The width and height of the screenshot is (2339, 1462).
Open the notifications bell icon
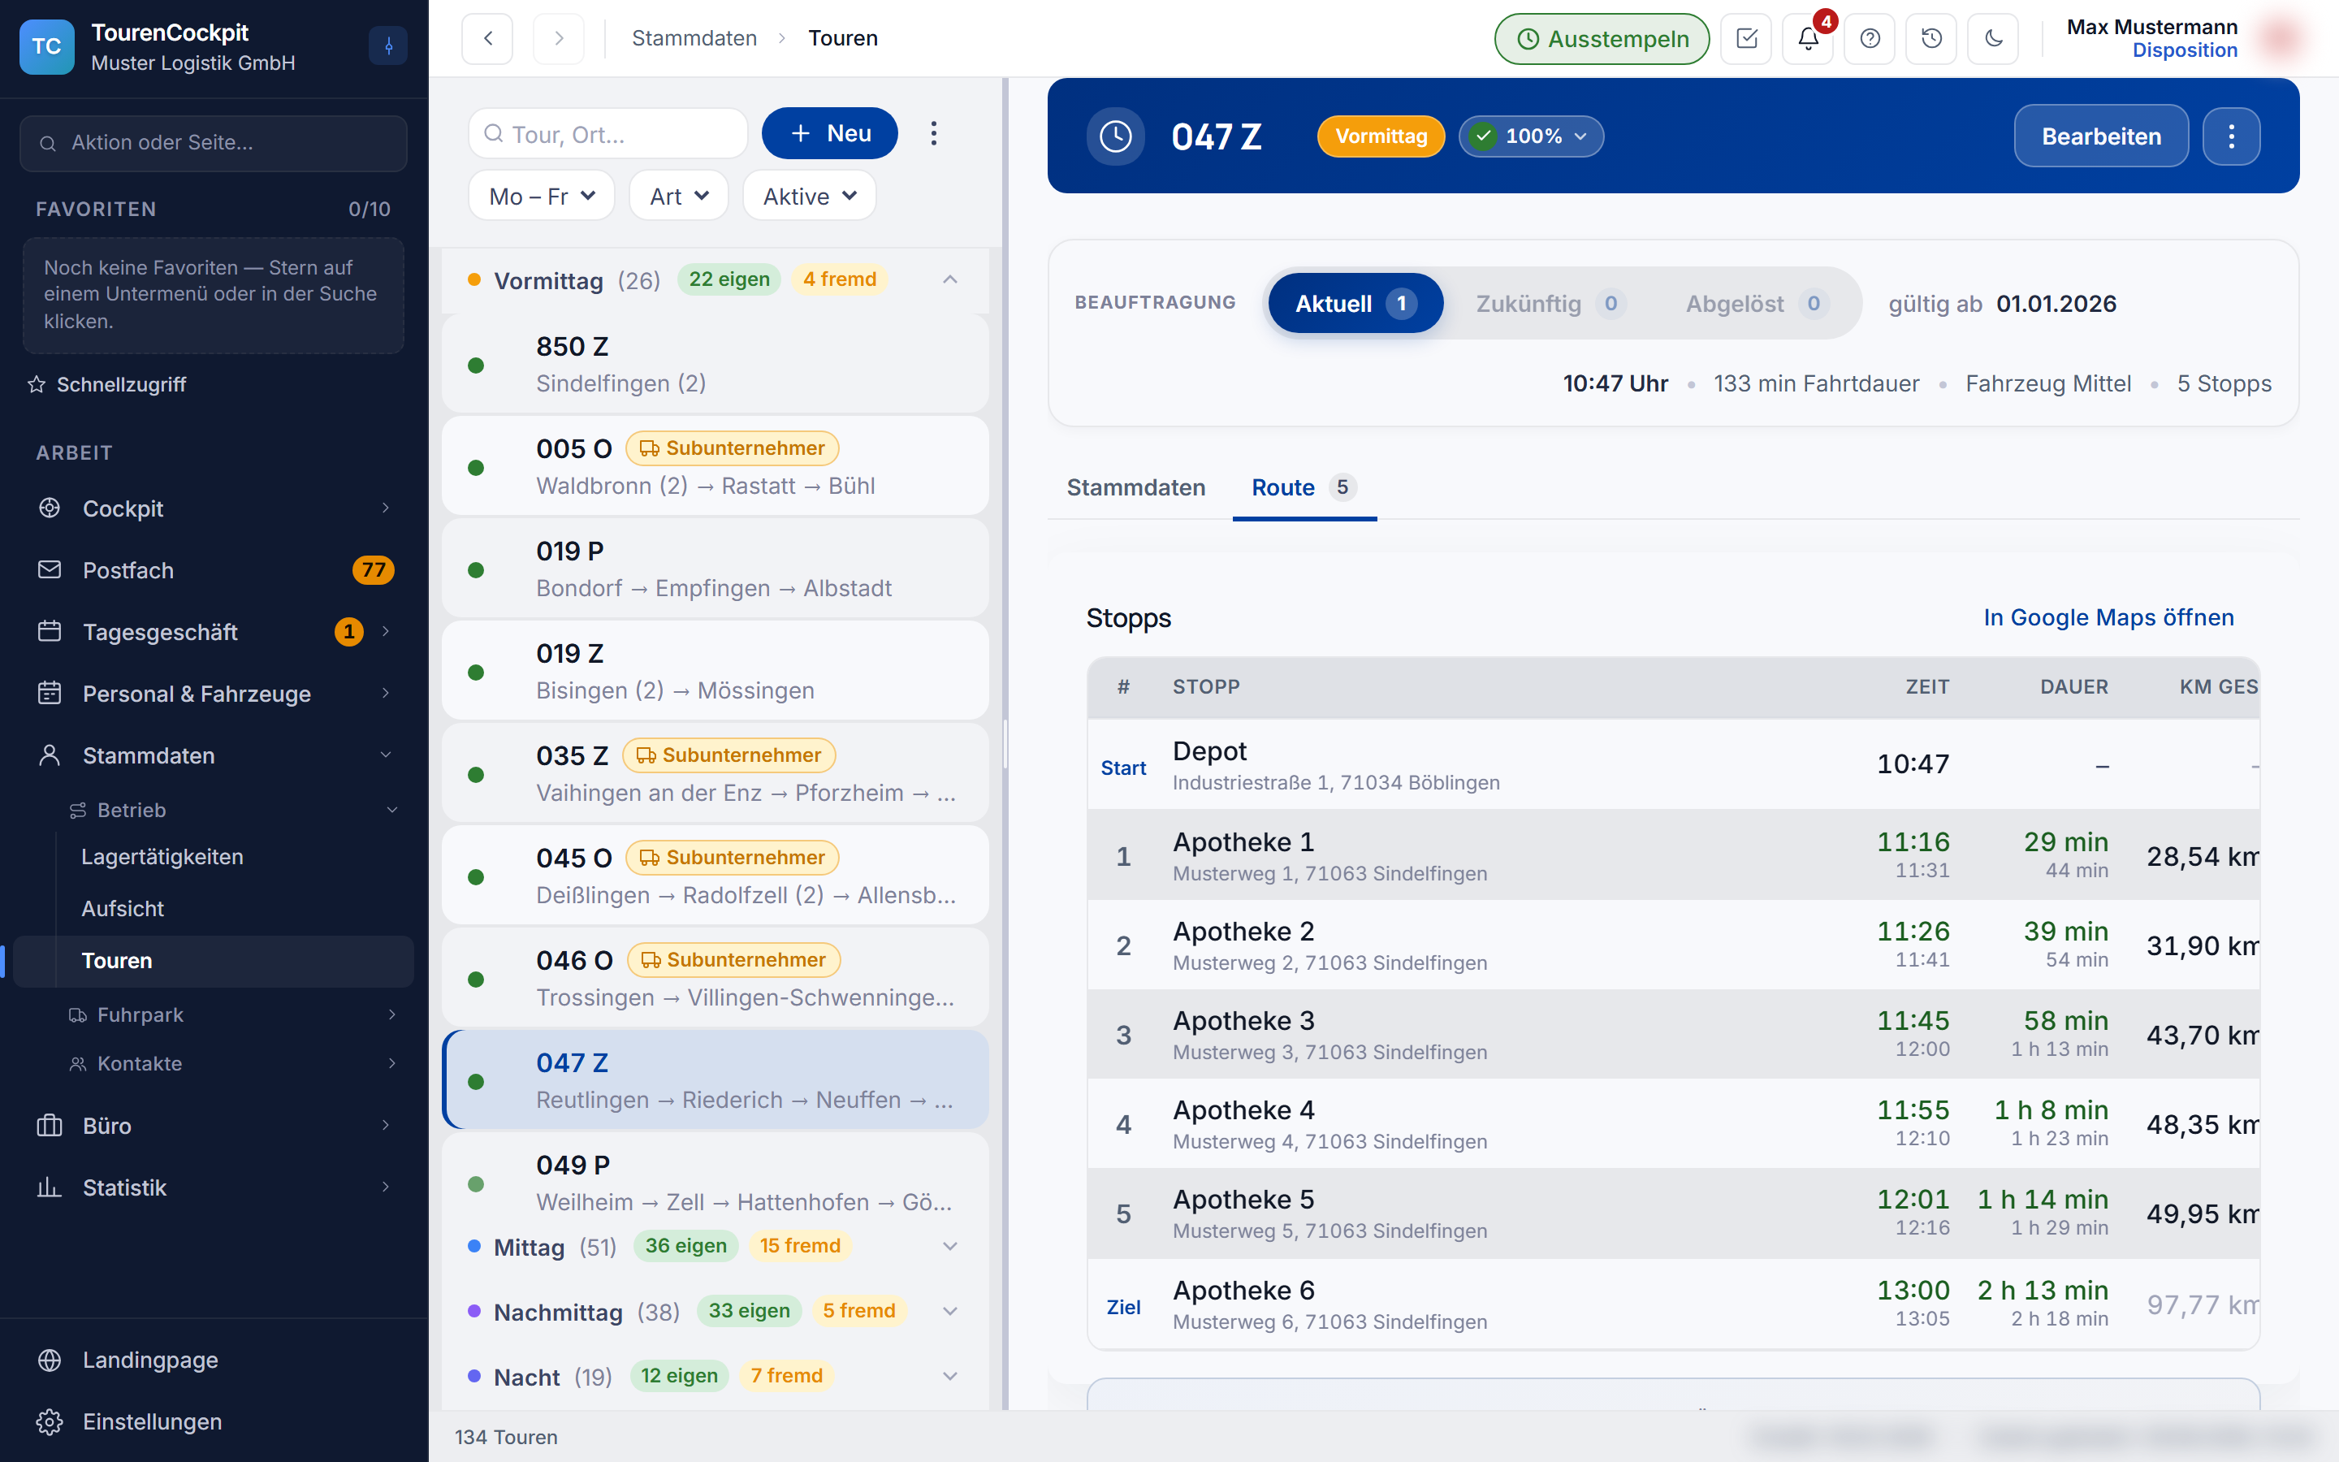coord(1807,39)
